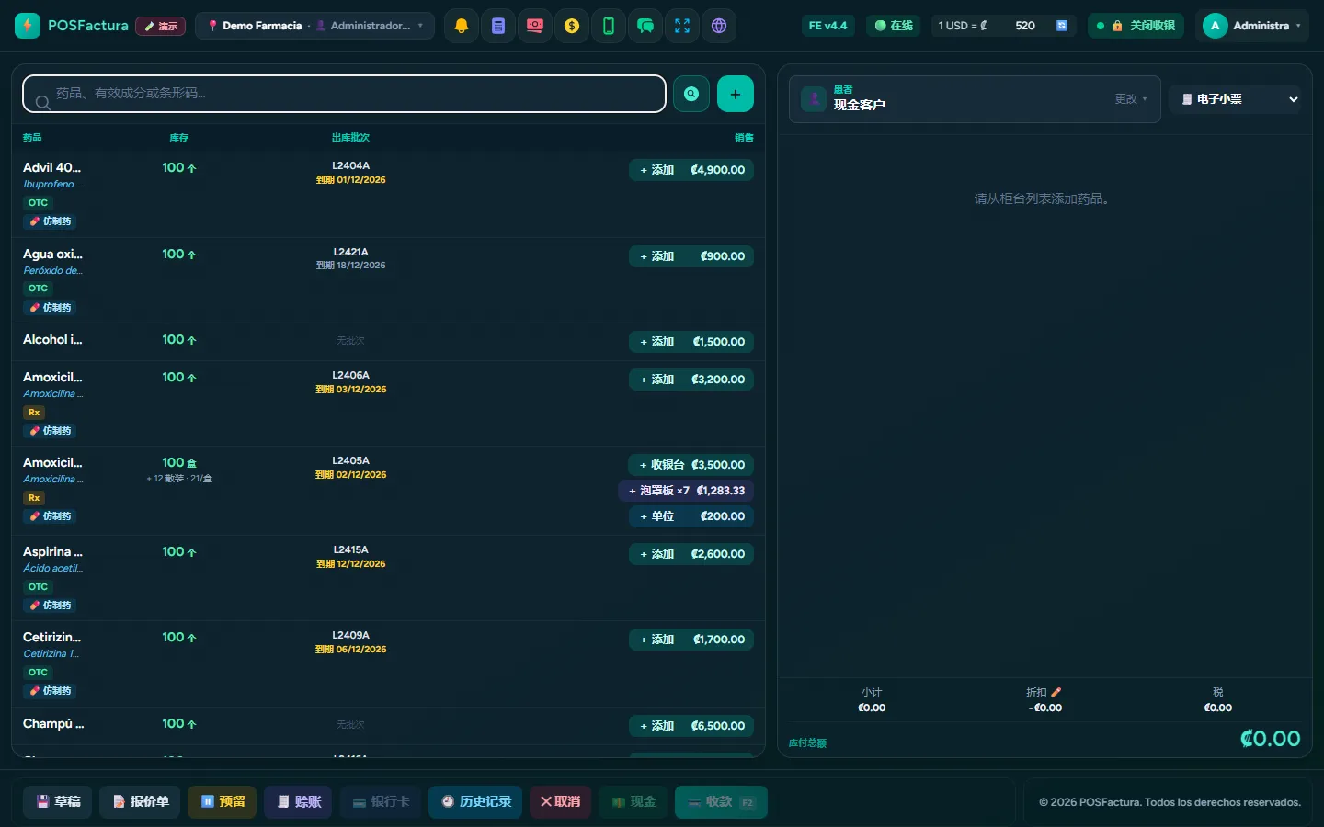Open 历史记录 history
Viewport: 1324px width, 827px height.
click(x=476, y=801)
